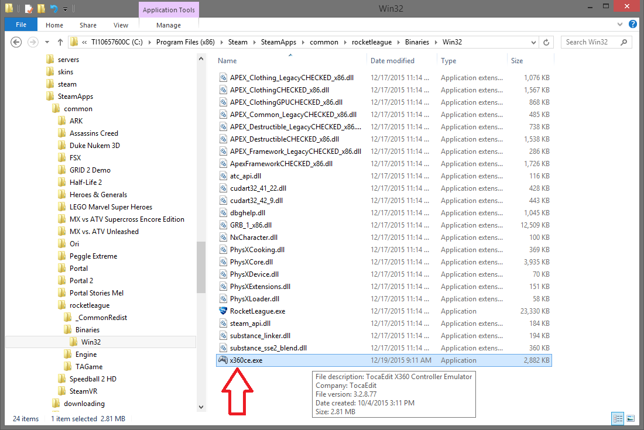The width and height of the screenshot is (644, 430).
Task: Select the atc_api.dll file icon
Action: coord(223,176)
